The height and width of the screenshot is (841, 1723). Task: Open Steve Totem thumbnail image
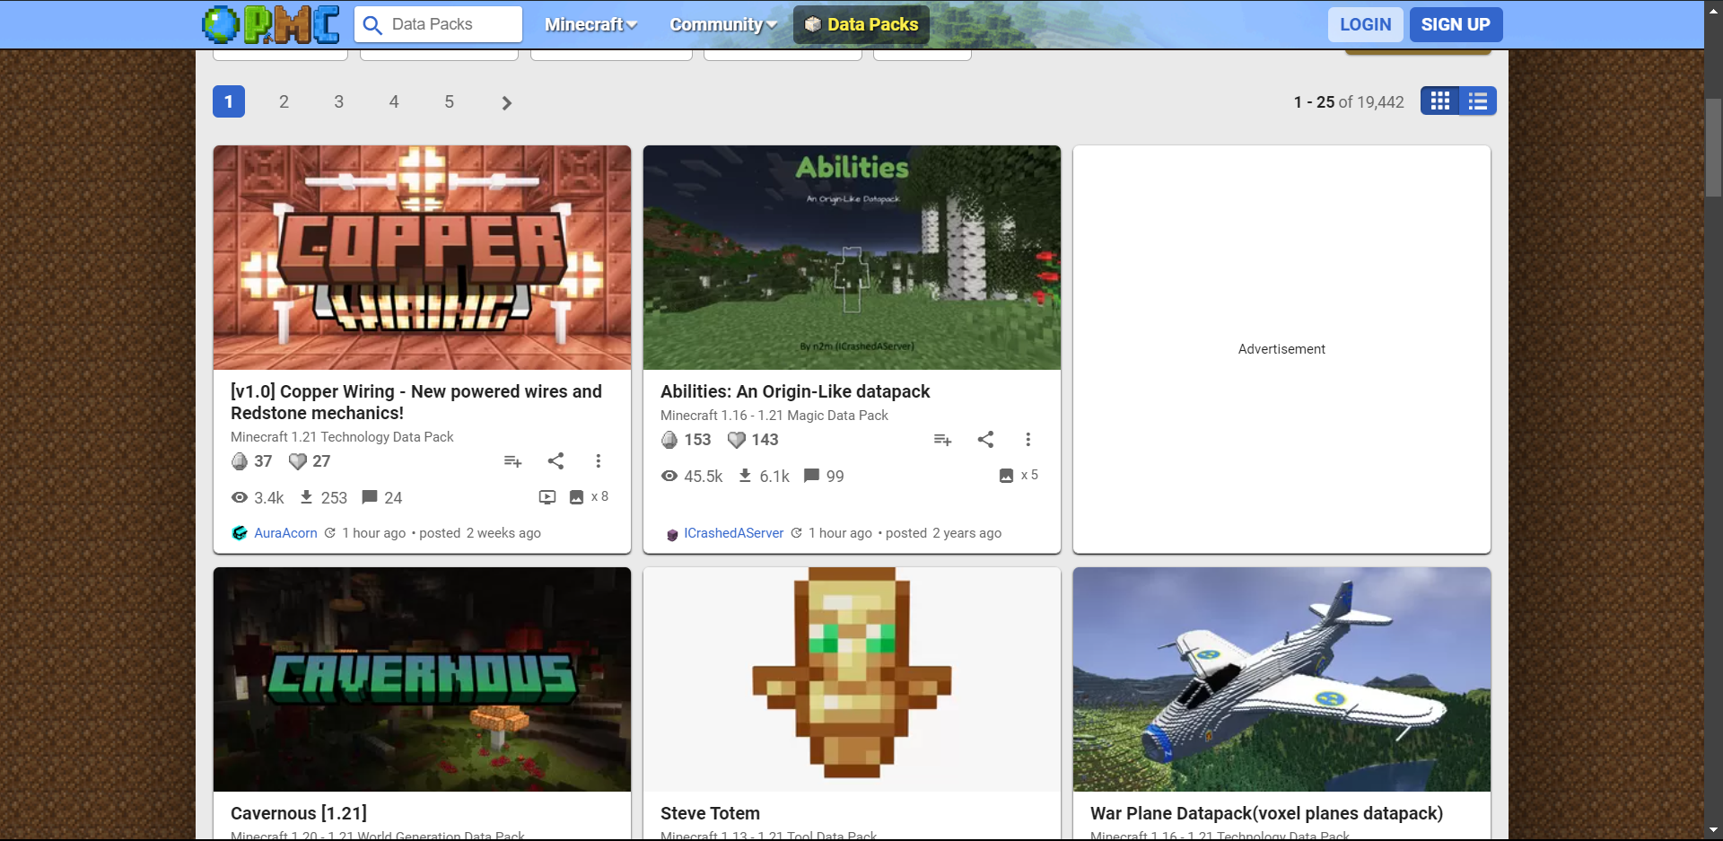852,679
